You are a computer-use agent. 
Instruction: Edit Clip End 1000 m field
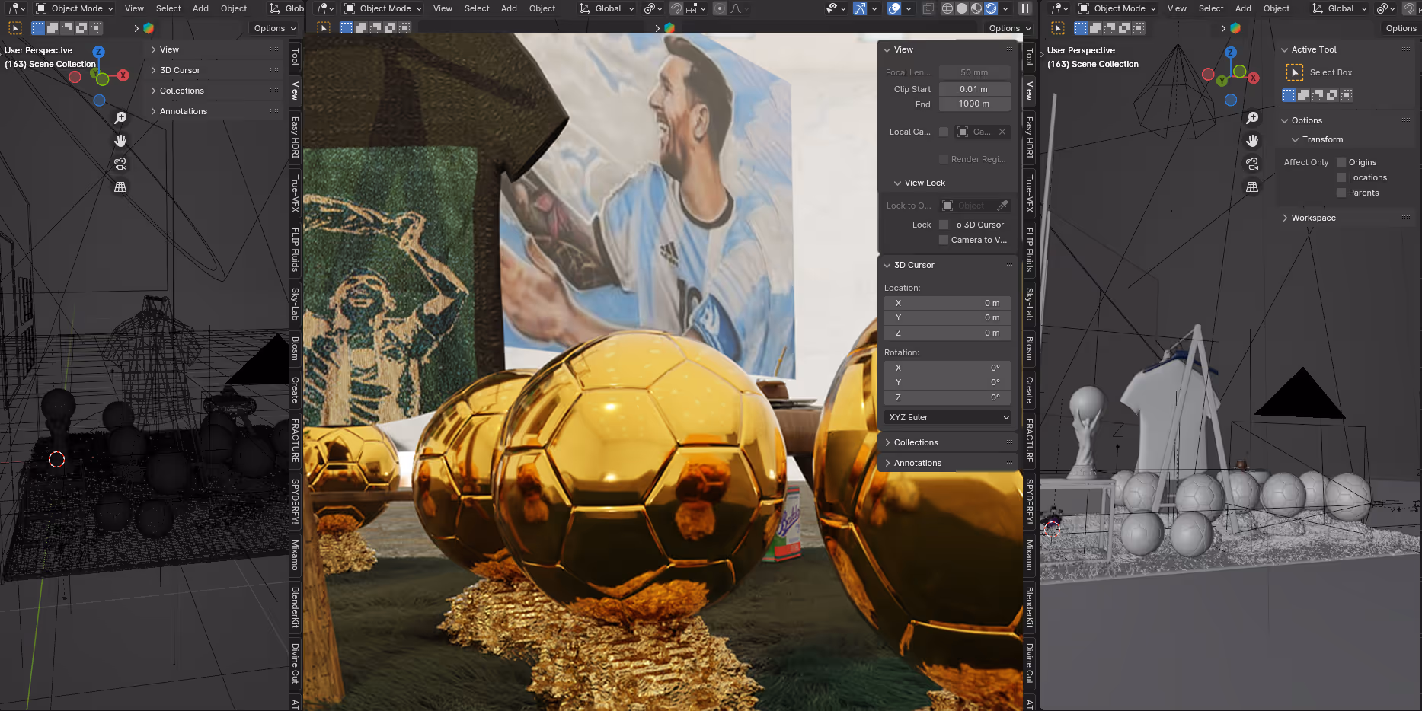tap(974, 104)
